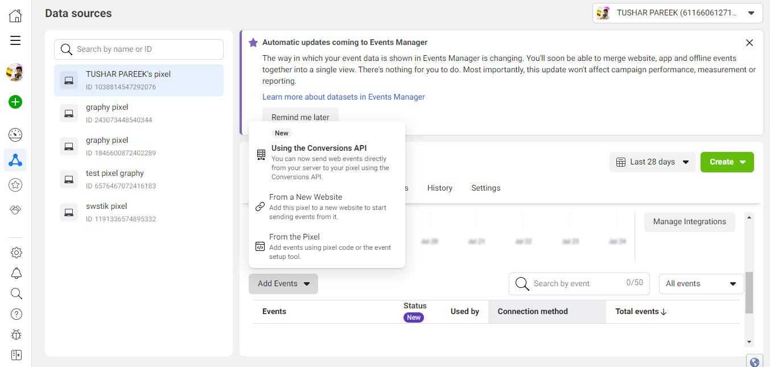Screen dimensions: 770x367
Task: Open the Settings gear icon
Action: pyautogui.click(x=17, y=253)
